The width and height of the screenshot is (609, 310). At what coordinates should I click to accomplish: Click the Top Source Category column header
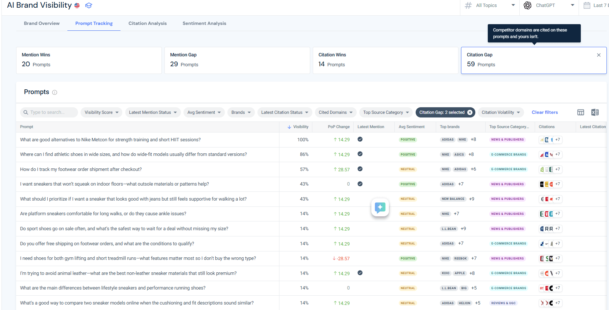point(509,127)
